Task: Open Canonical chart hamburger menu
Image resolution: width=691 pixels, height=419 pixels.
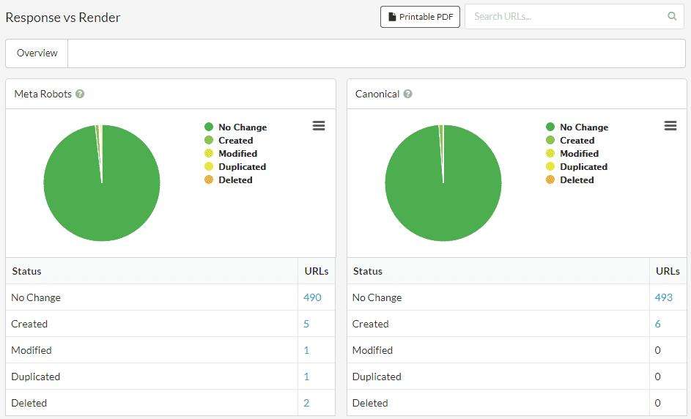Action: coord(670,126)
